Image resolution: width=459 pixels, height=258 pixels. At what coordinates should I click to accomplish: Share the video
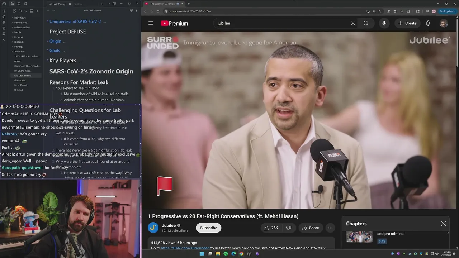[311, 228]
